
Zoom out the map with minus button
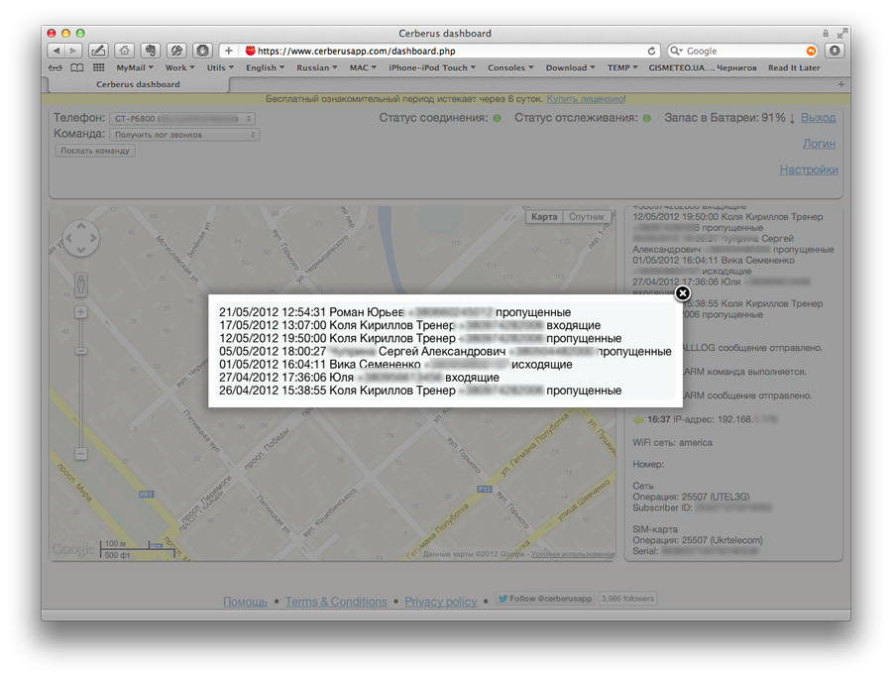coord(81,454)
